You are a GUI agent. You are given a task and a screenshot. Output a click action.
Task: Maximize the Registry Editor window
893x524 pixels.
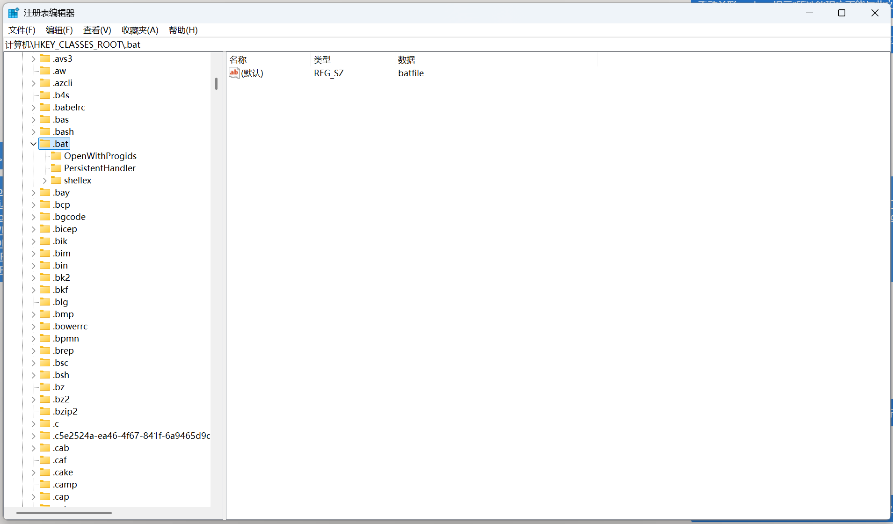[842, 13]
